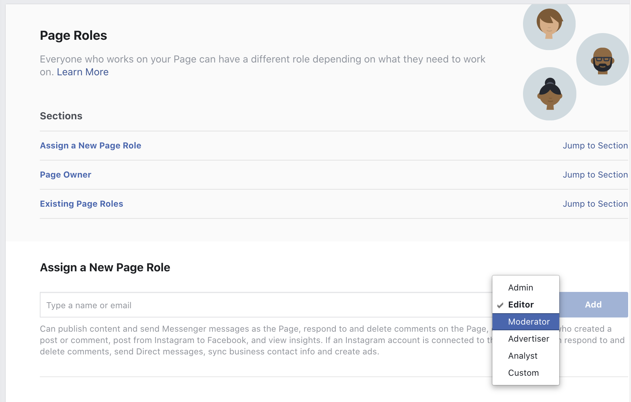
Task: Focus the Type a name or email field
Action: [x=266, y=305]
